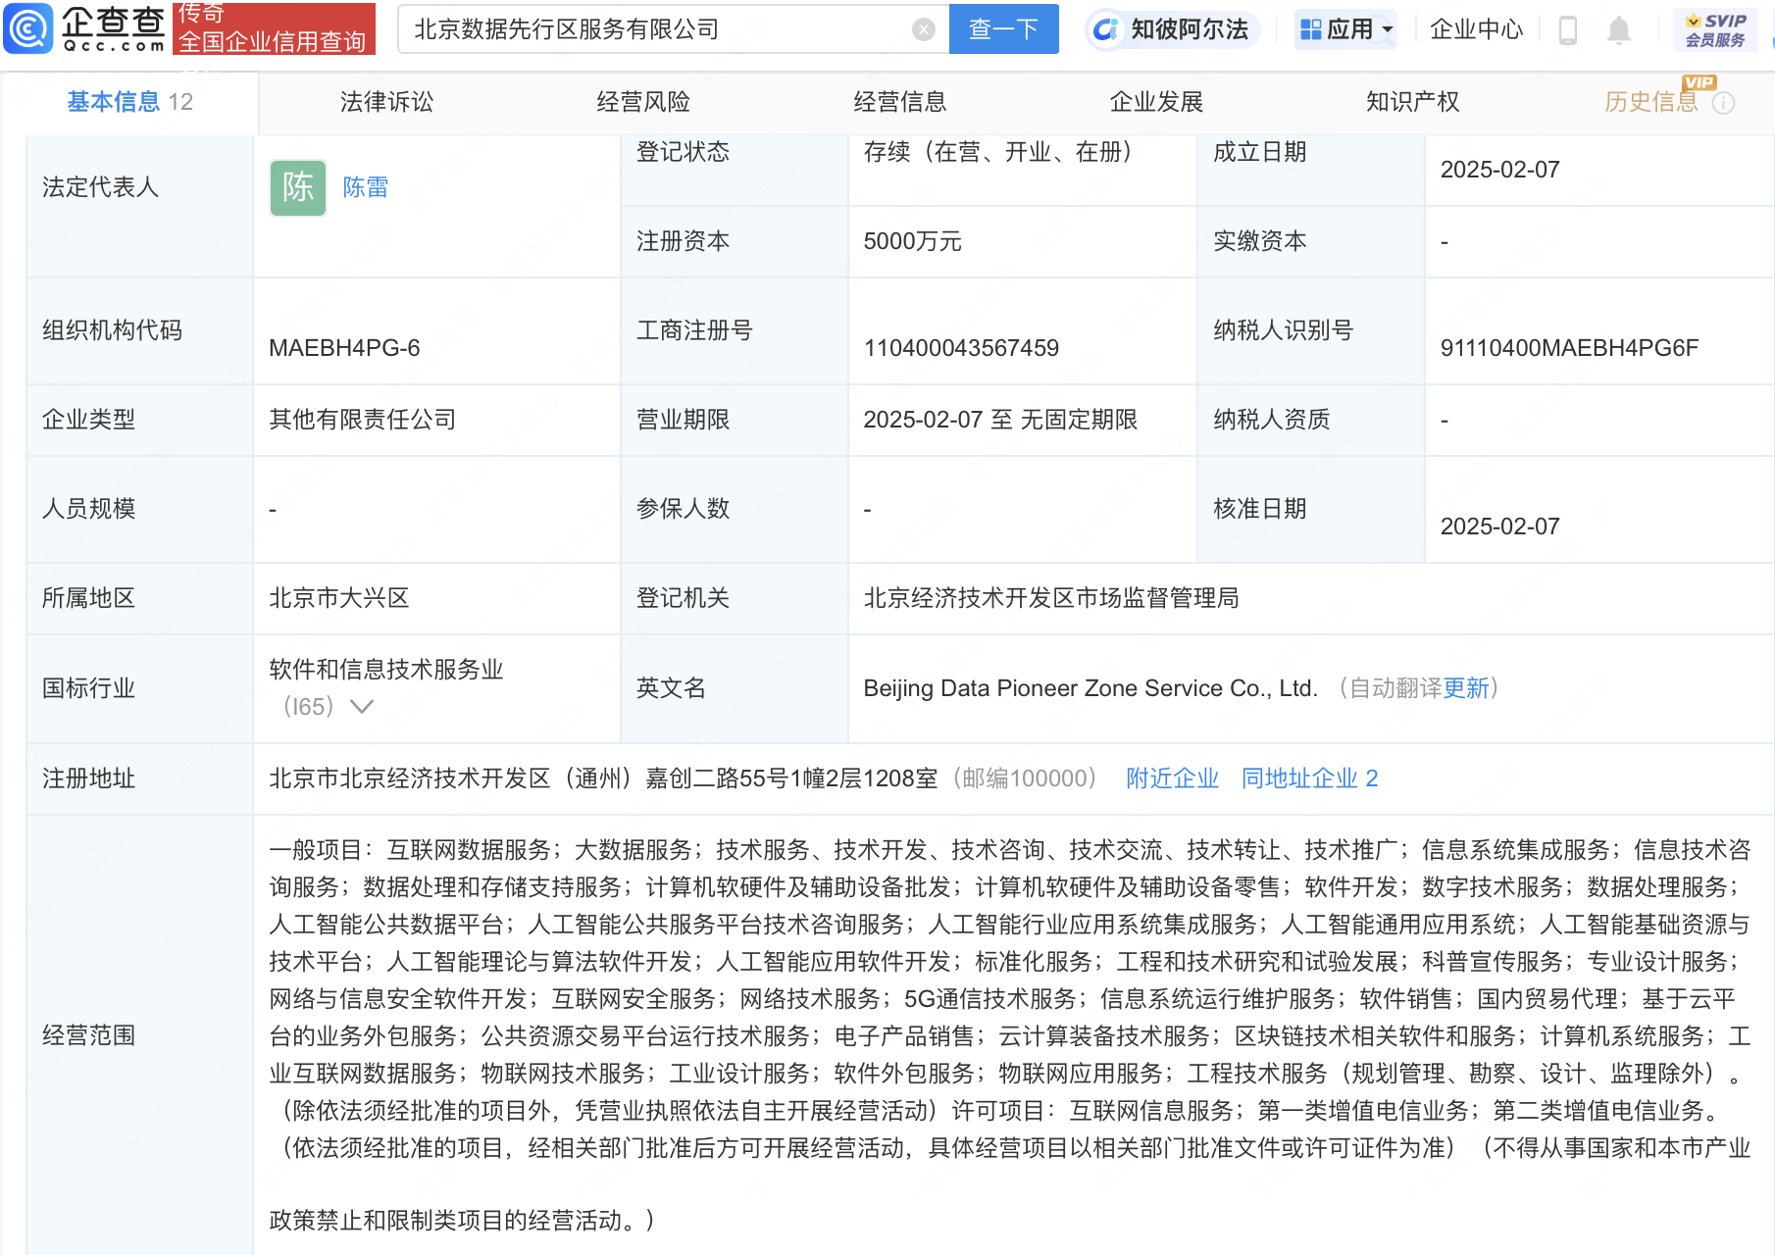This screenshot has height=1255, width=1775.
Task: Switch to 经营信息 tab
Action: 900,102
